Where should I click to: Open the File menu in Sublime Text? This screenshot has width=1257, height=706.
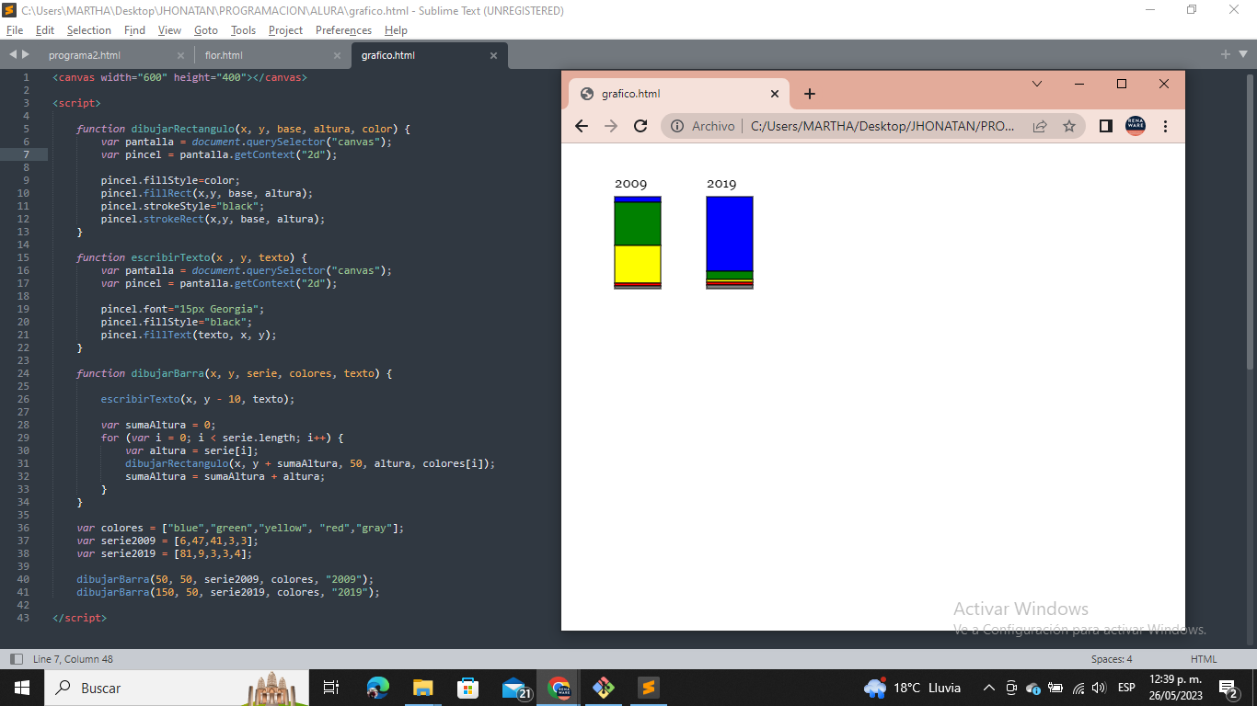[x=15, y=30]
